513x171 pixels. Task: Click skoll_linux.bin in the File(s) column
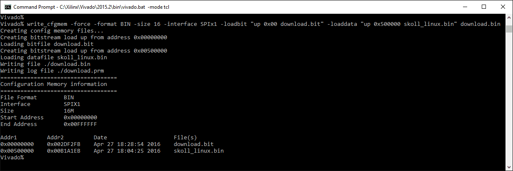[198, 151]
